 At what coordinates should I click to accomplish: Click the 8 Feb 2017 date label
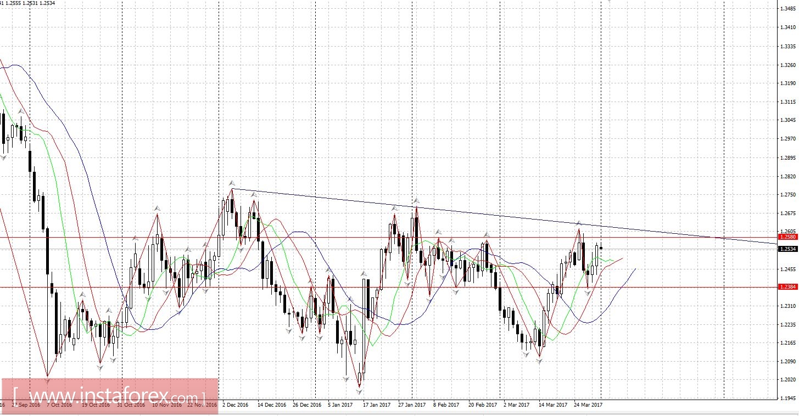tap(446, 405)
